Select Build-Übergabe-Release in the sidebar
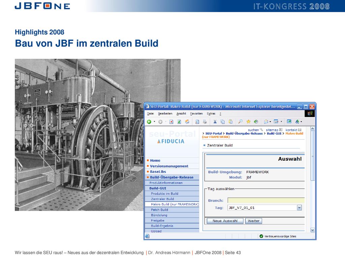The width and height of the screenshot is (345, 258). (x=172, y=177)
